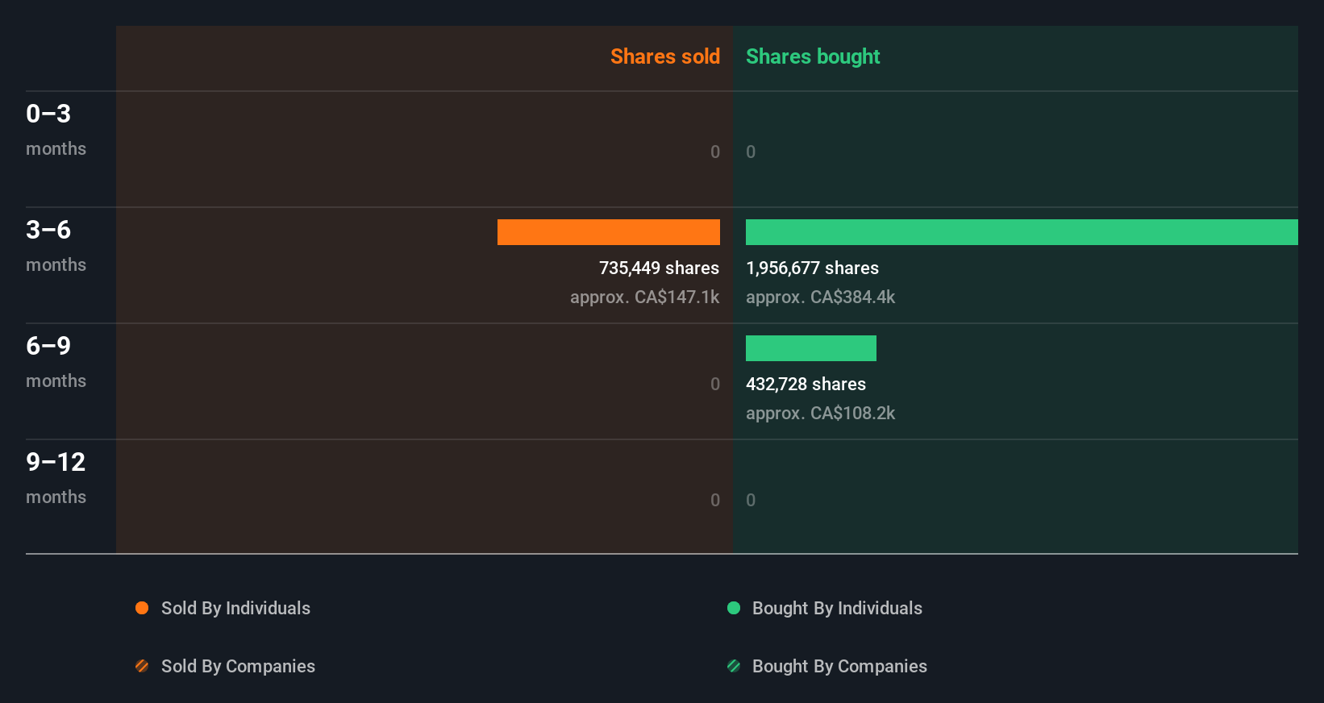Select the Bought By Individuals legend label
The width and height of the screenshot is (1324, 703).
[837, 609]
